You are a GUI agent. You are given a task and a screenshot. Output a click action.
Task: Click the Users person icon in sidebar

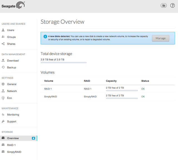tap(3, 30)
